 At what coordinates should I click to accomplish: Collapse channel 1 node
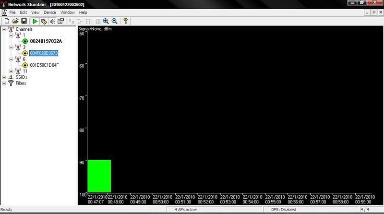pyautogui.click(x=11, y=35)
